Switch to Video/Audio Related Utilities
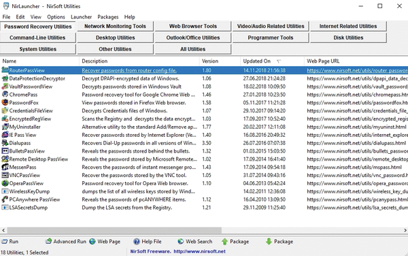Viewport: 408px width, 256px height. [271, 26]
